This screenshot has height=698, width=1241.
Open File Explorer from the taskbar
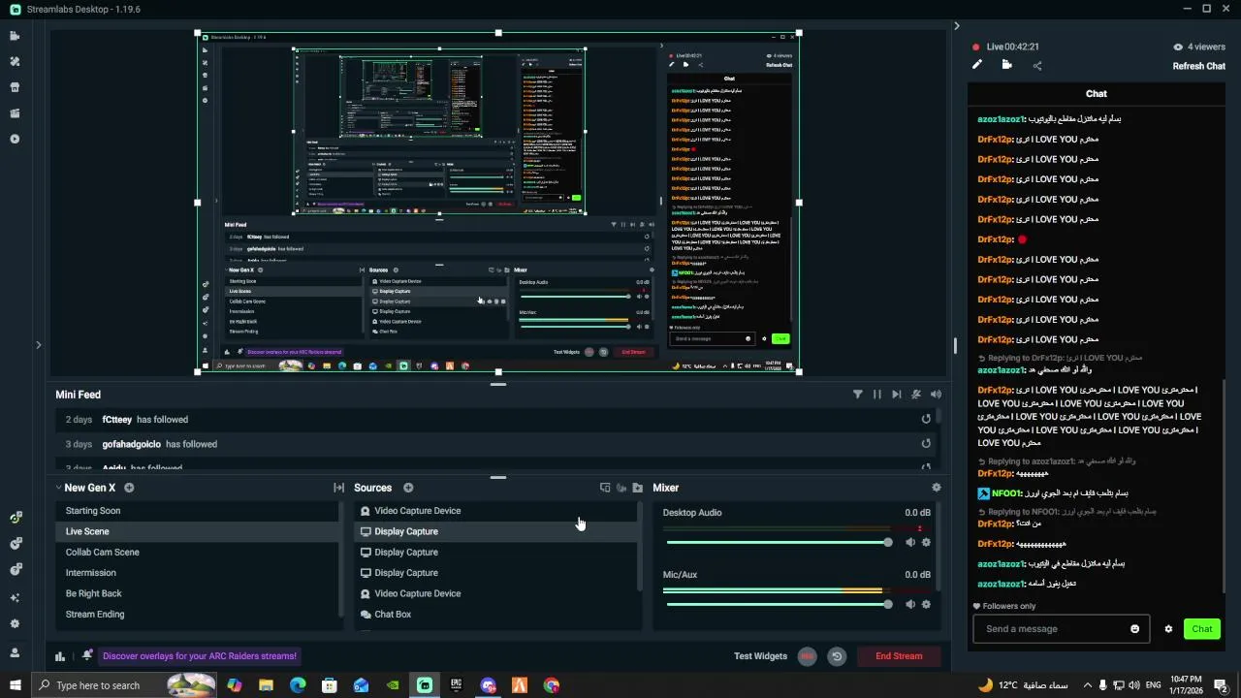(x=266, y=685)
